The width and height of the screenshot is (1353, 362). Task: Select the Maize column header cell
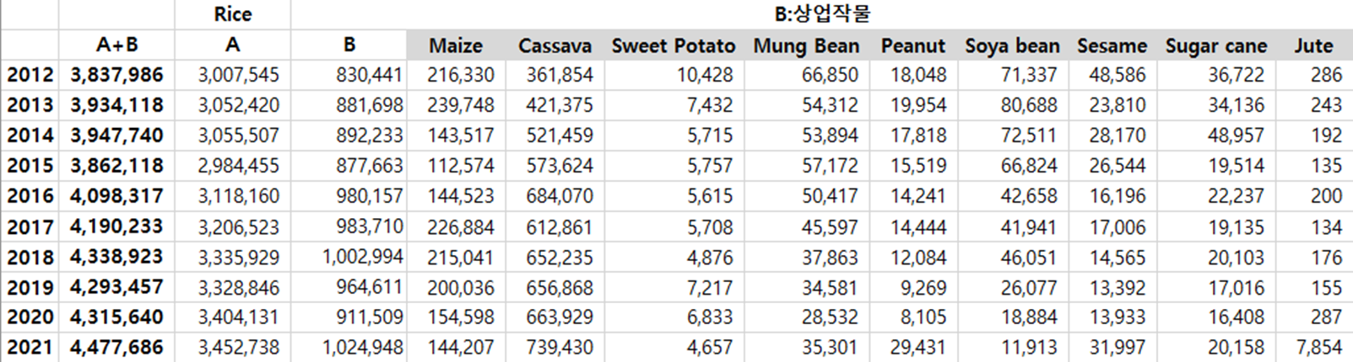point(457,45)
